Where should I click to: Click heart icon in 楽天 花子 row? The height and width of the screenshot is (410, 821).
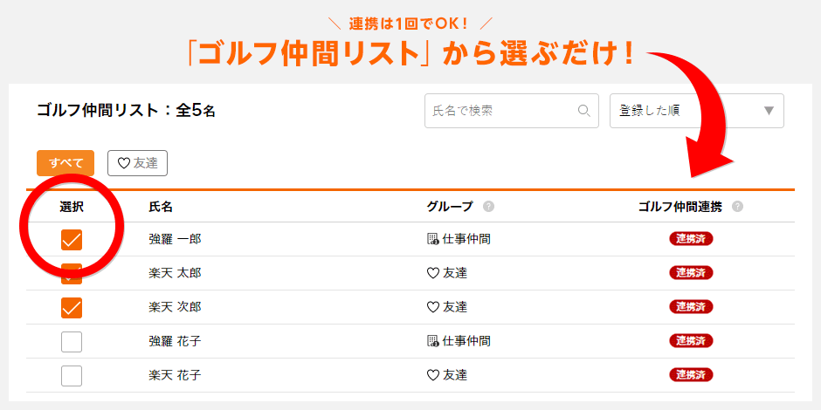pos(433,375)
